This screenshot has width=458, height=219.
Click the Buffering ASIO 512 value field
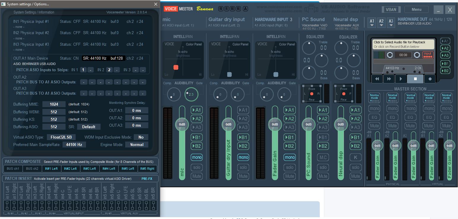click(54, 127)
